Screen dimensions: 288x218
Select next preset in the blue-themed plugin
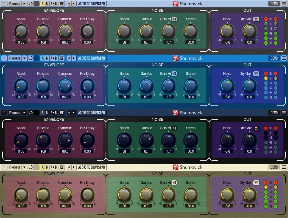[x=74, y=58]
